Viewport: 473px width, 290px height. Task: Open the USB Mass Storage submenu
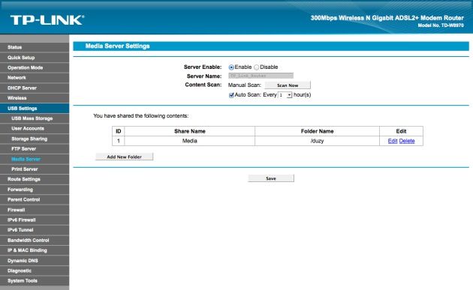[x=35, y=118]
